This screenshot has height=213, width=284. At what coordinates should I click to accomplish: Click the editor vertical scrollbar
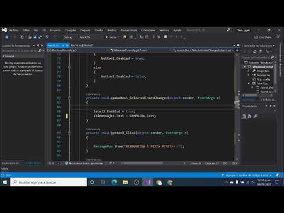click(x=237, y=106)
